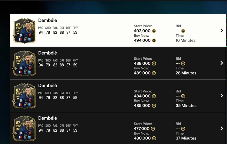Click the coin icon beside 494,000 Buy Now

pos(154,40)
